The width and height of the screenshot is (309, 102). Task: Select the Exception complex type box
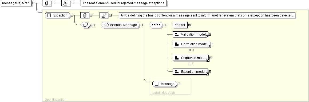[57, 15]
